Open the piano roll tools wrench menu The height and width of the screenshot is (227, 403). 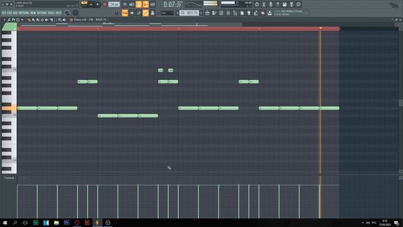[x=9, y=20]
